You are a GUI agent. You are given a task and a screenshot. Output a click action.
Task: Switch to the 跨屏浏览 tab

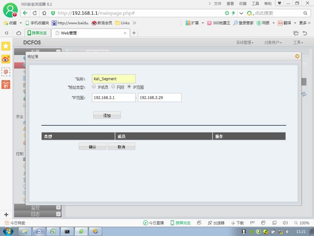tap(37, 33)
